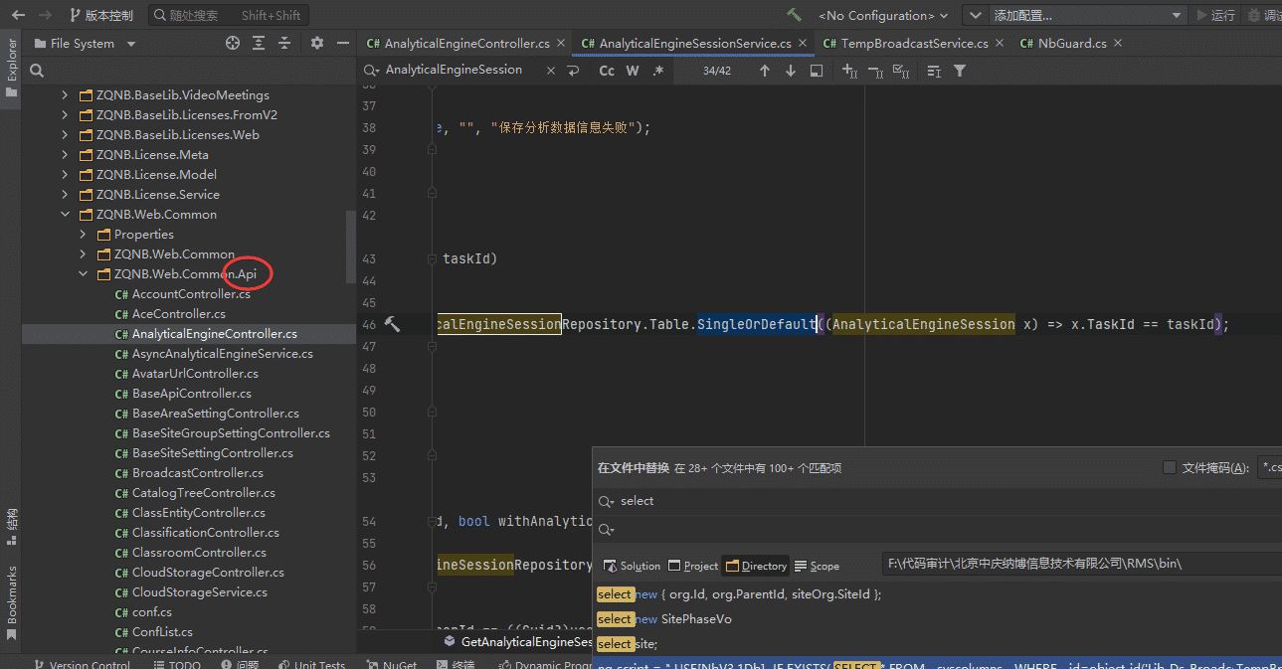This screenshot has height=669, width=1282.
Task: Expand ZQNB.BaseLib.VideoMeetings folder
Action: point(66,95)
